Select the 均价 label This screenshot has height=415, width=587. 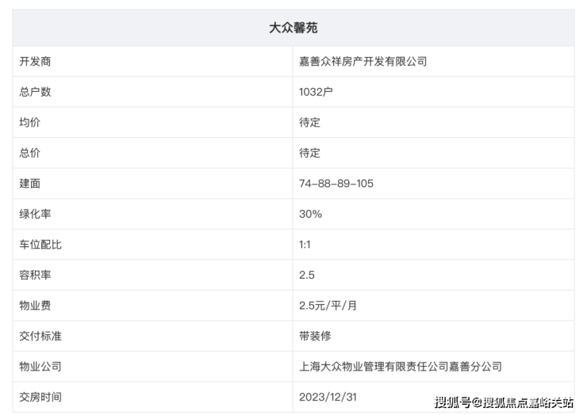29,122
